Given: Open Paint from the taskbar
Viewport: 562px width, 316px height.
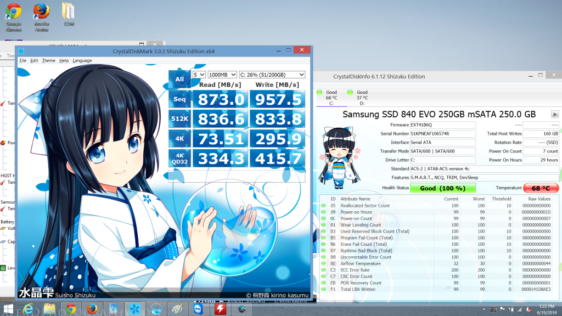Looking at the screenshot, I should [x=177, y=309].
